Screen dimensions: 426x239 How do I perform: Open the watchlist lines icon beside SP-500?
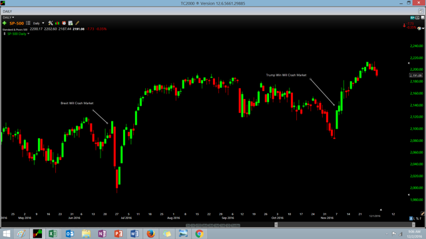point(28,23)
